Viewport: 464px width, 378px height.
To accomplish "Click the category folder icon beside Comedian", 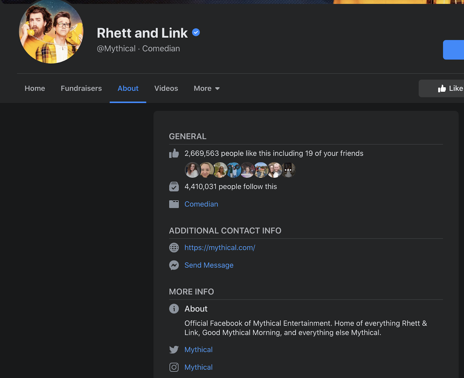I will (174, 204).
